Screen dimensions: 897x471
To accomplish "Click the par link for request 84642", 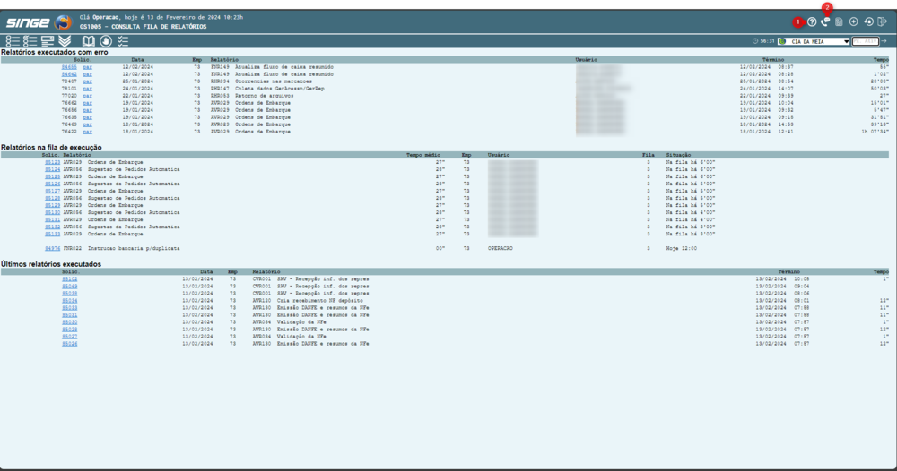I will pyautogui.click(x=87, y=74).
